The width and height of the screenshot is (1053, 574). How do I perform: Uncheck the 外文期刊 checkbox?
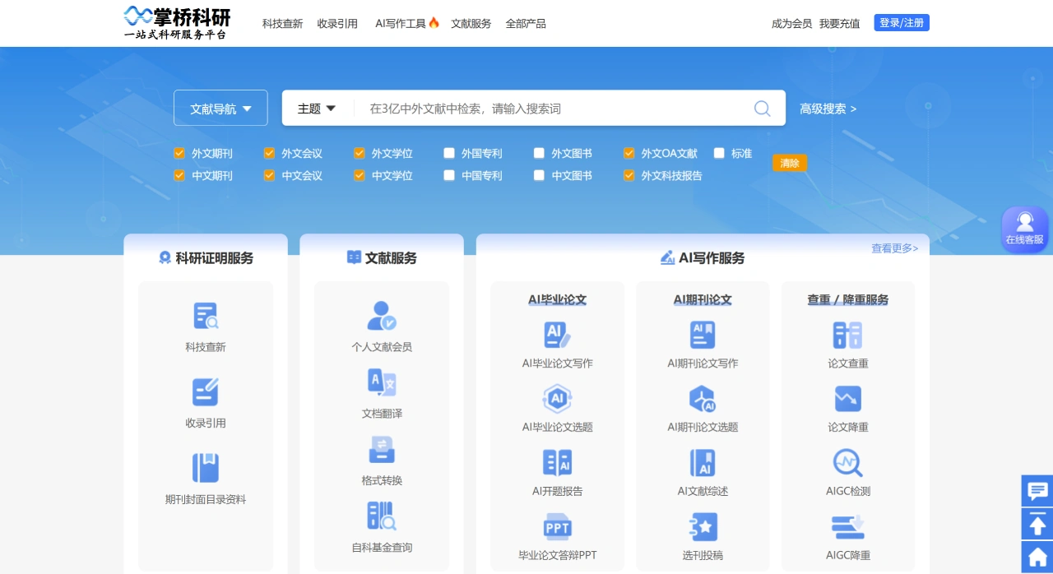pos(179,152)
